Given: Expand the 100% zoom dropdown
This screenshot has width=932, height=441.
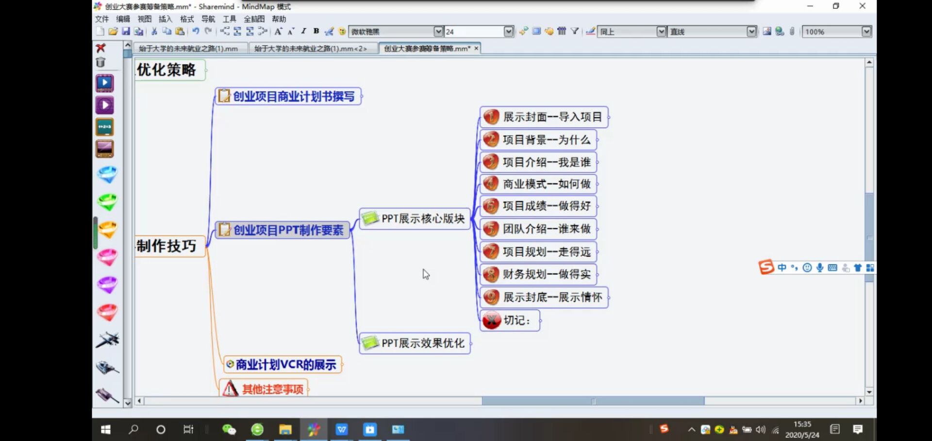Looking at the screenshot, I should (866, 32).
